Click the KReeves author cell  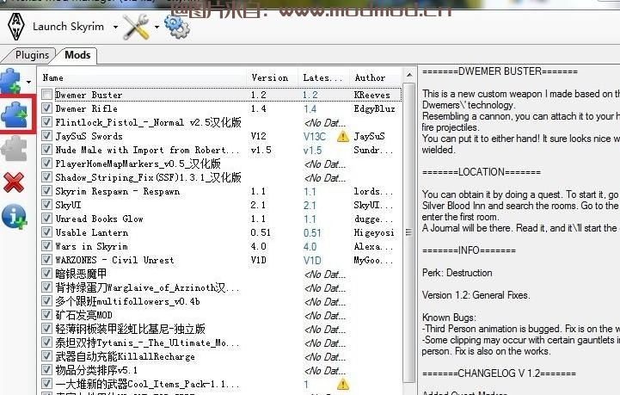point(371,95)
